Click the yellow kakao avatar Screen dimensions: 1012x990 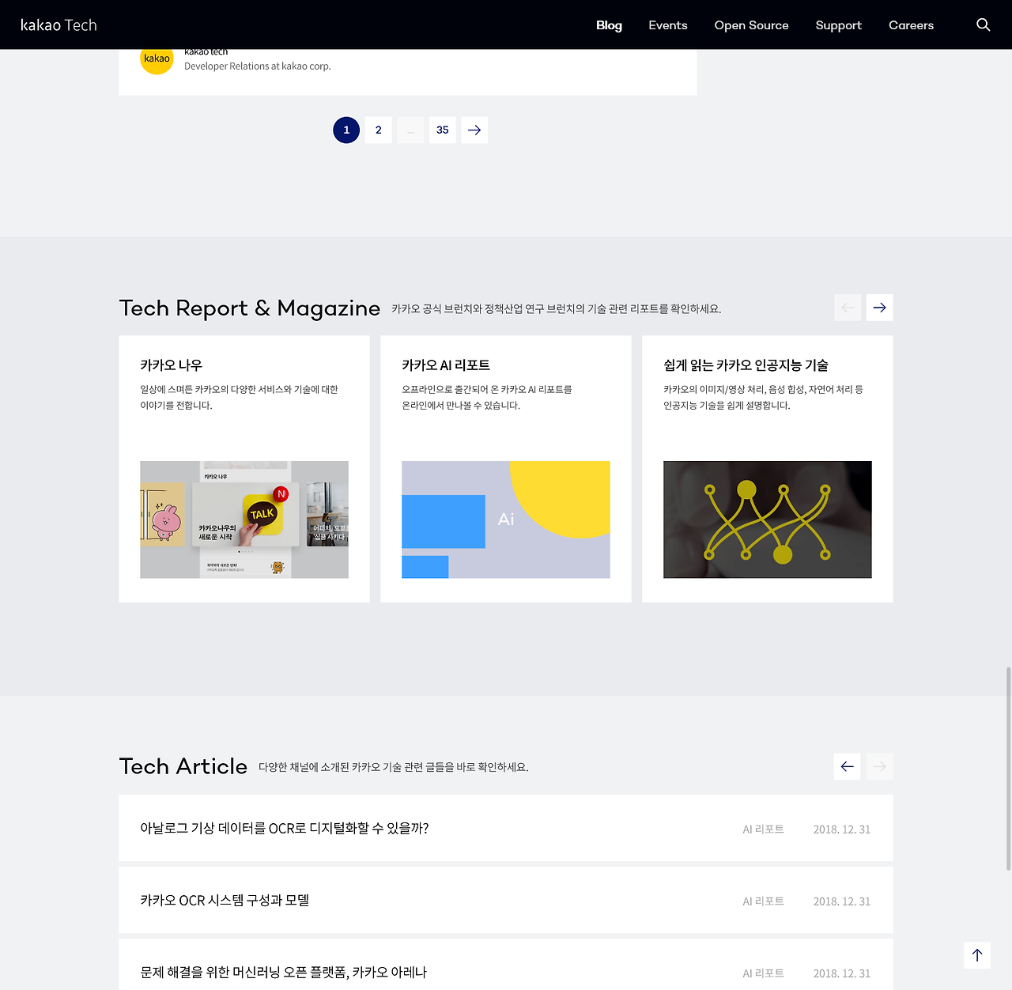tap(157, 59)
